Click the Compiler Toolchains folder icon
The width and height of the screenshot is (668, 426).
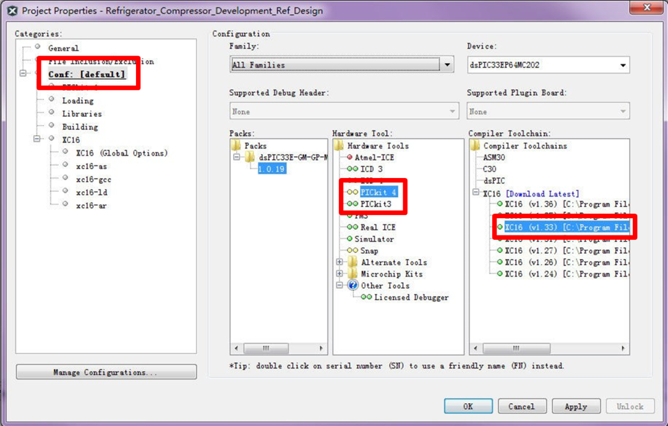point(475,145)
